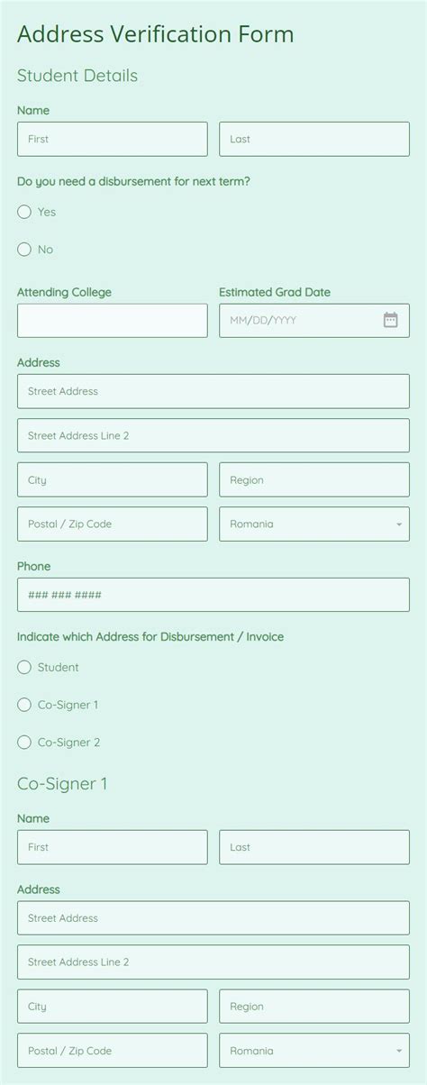Viewport: 427px width, 1085px height.
Task: Click the Student City field
Action: [x=113, y=480]
